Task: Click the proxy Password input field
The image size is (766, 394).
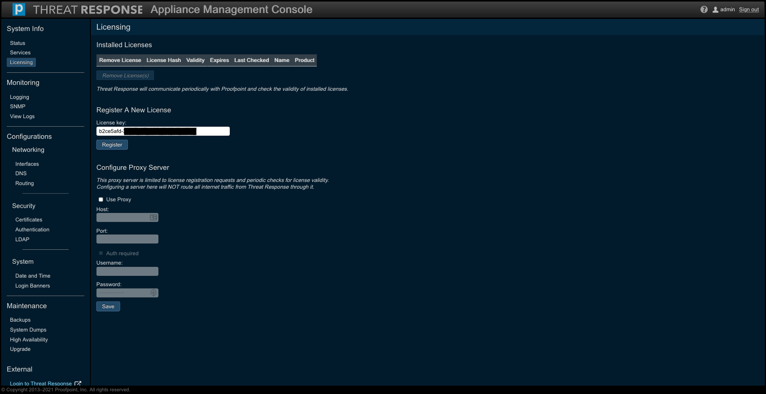Action: tap(127, 293)
